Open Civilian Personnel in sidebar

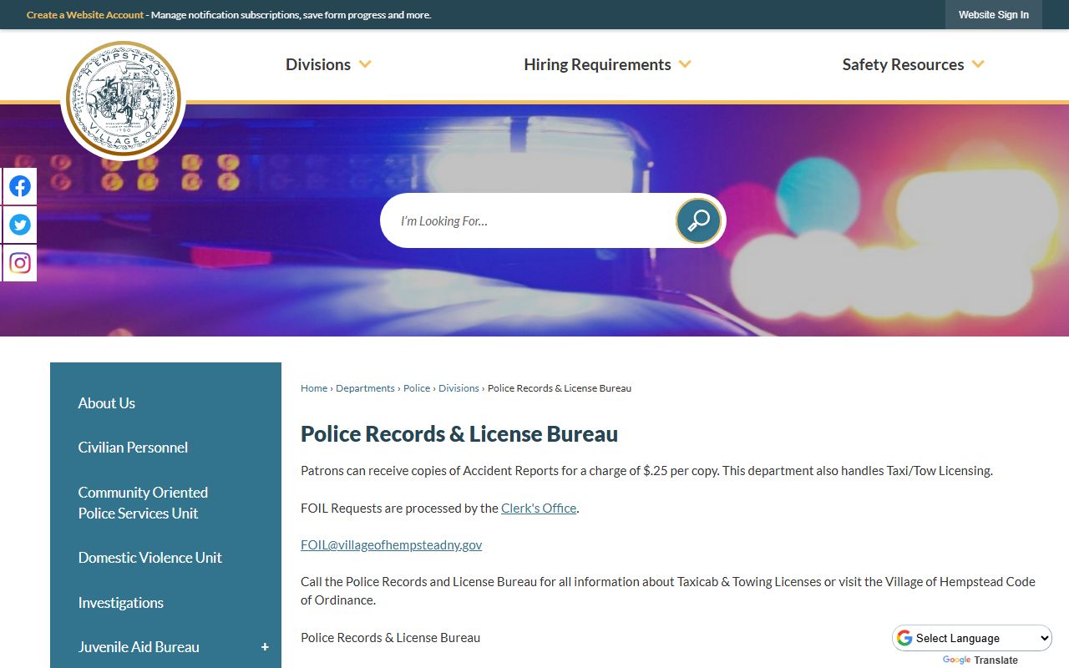(x=133, y=448)
